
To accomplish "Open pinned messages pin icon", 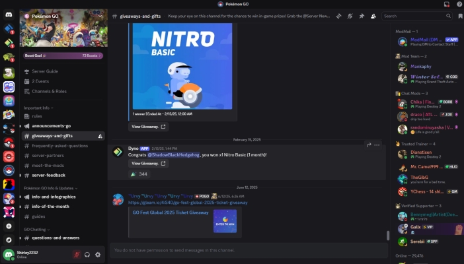I will [362, 16].
